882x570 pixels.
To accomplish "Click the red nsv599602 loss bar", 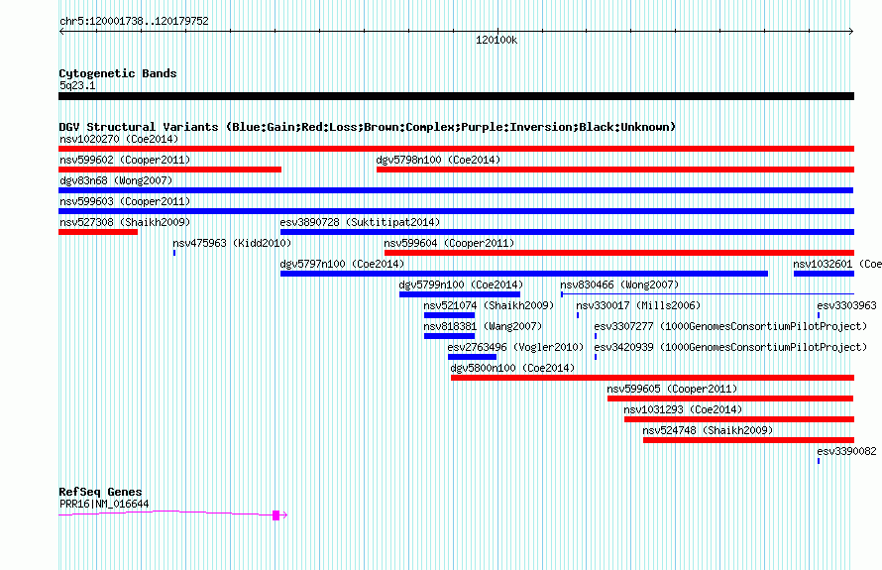I will [169, 170].
